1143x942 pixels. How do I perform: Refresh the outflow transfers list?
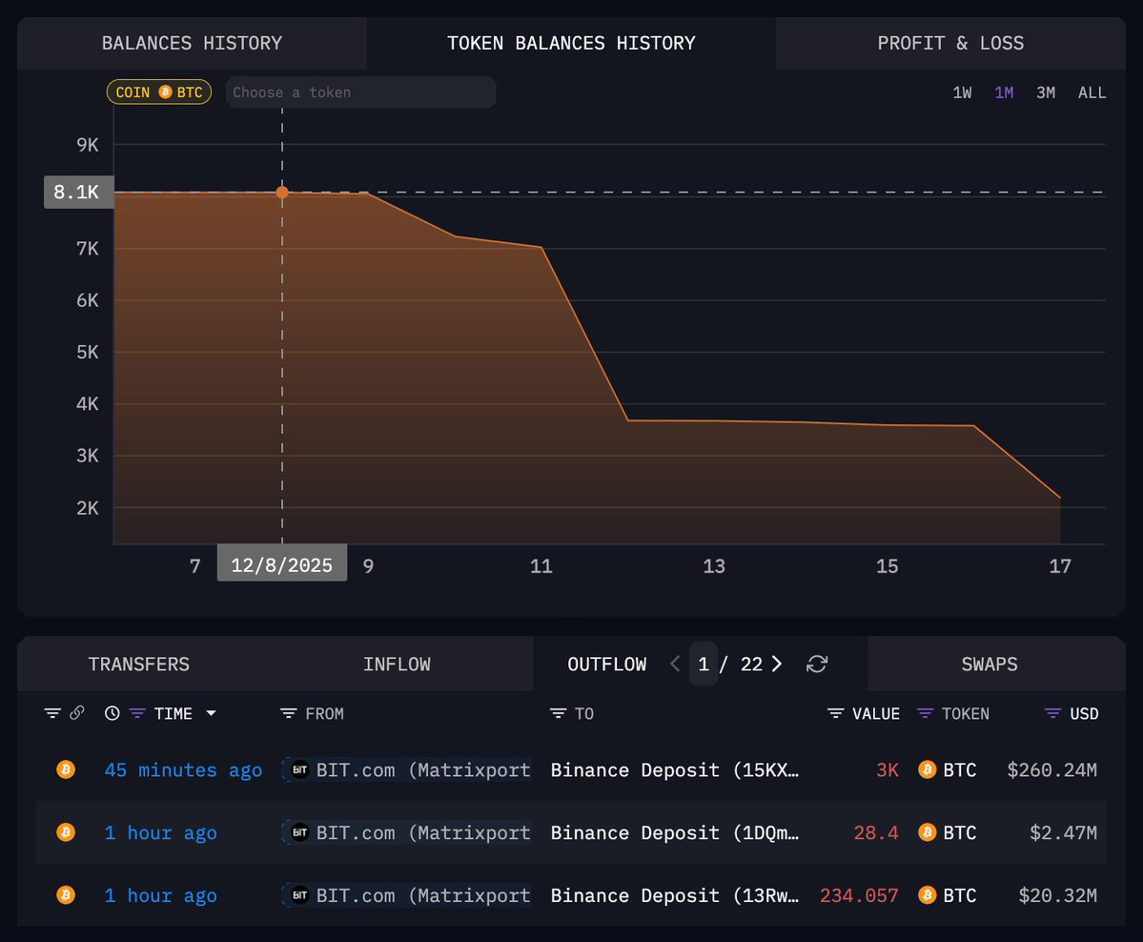(x=817, y=665)
